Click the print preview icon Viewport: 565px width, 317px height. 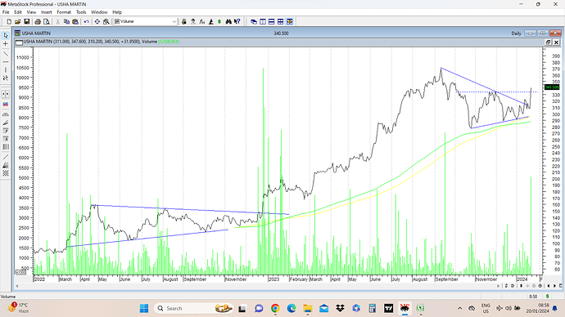(47, 21)
